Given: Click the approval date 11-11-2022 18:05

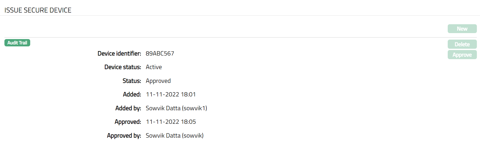Looking at the screenshot, I should (171, 122).
